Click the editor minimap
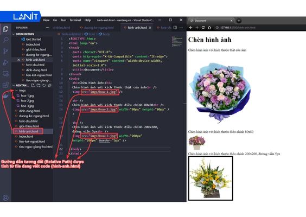 coord(177,42)
